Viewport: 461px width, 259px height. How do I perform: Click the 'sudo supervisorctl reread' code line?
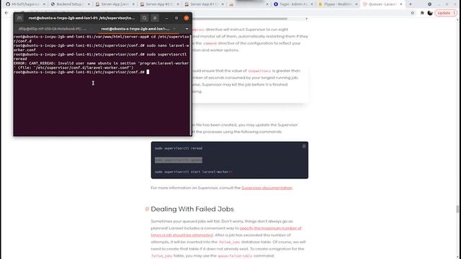pyautogui.click(x=179, y=148)
